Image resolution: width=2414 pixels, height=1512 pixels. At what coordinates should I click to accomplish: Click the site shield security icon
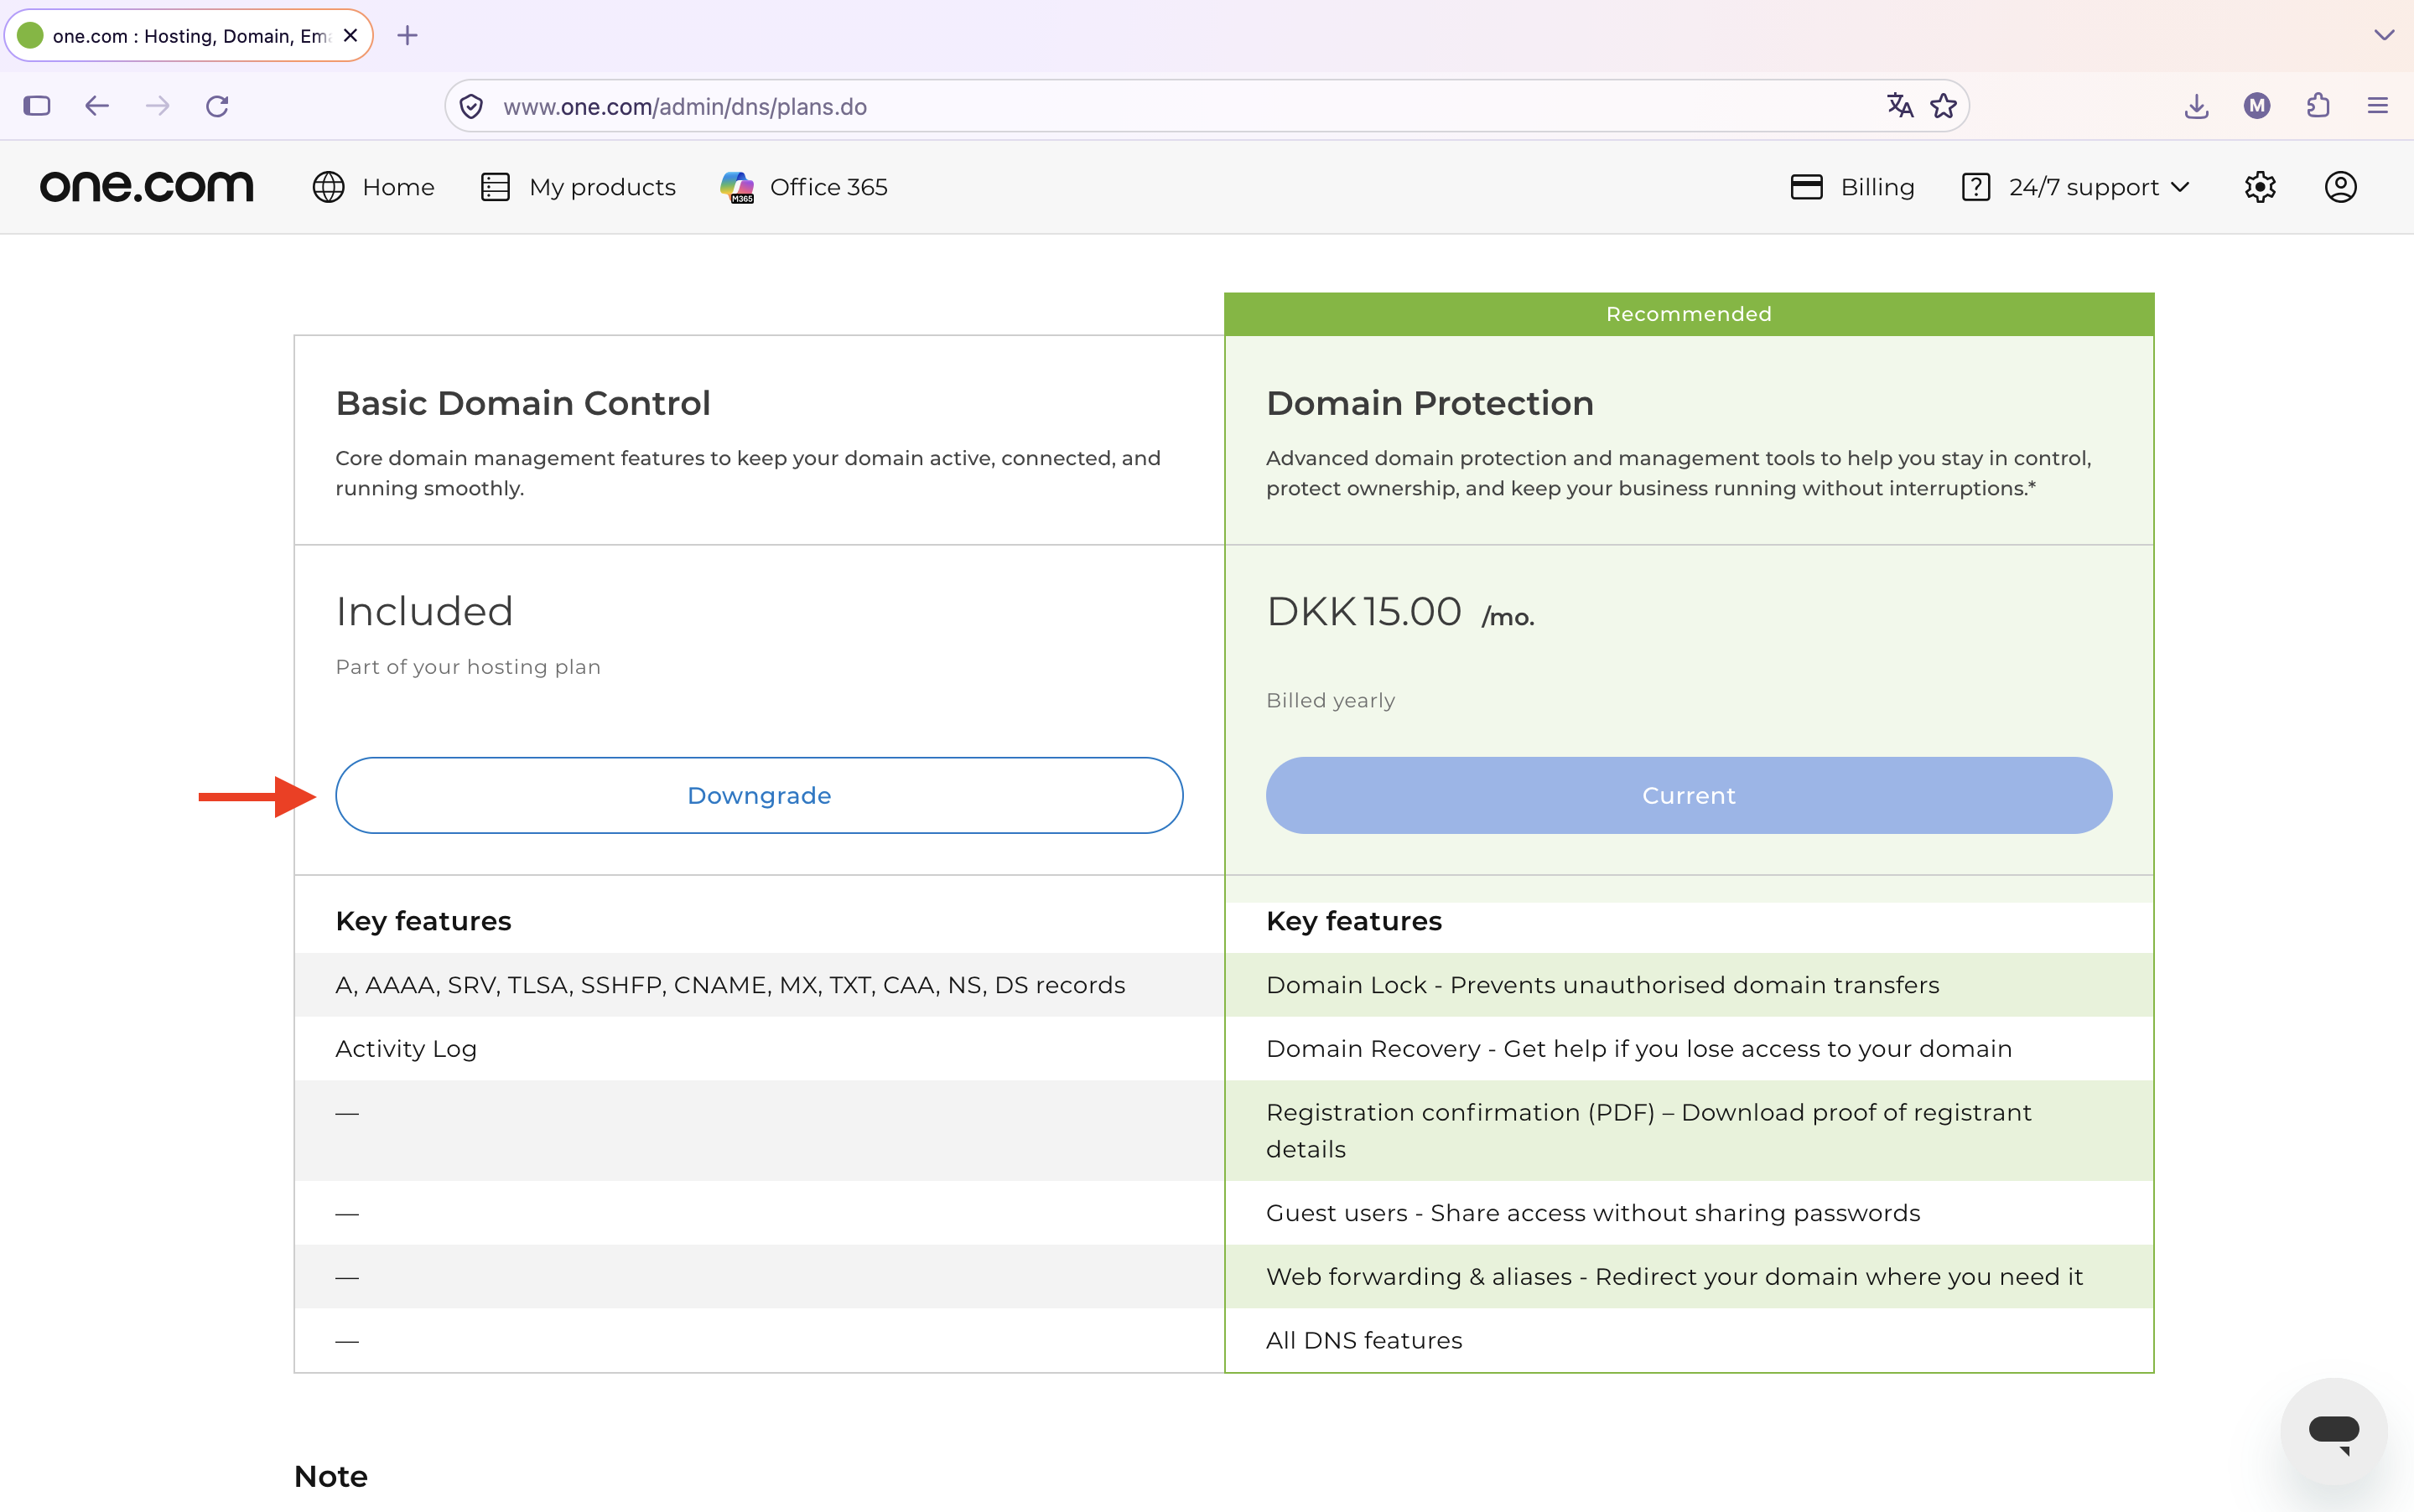coord(471,106)
